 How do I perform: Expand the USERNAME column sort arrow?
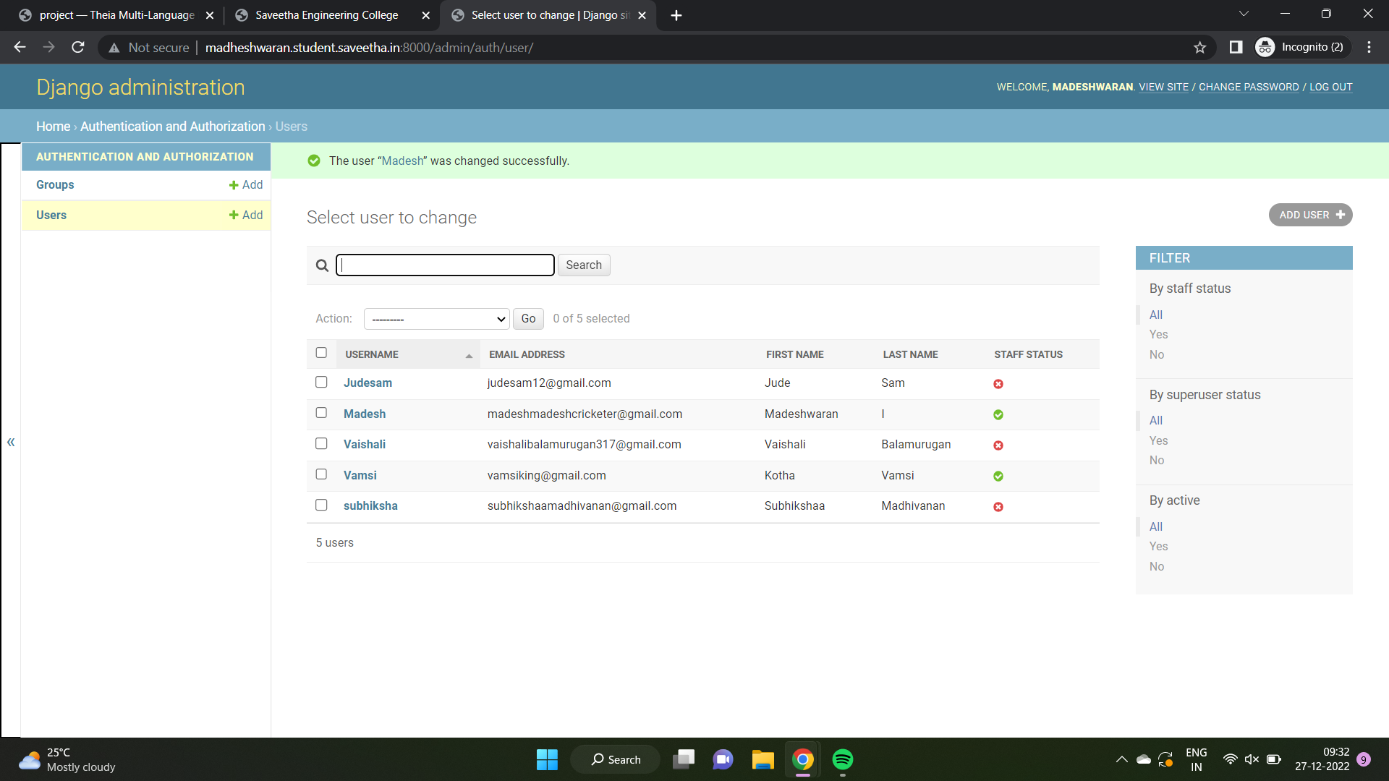click(x=469, y=356)
